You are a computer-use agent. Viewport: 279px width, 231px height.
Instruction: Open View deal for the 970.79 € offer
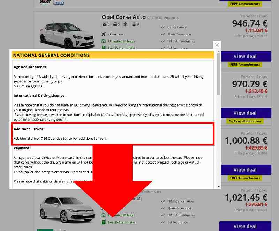coord(246,113)
